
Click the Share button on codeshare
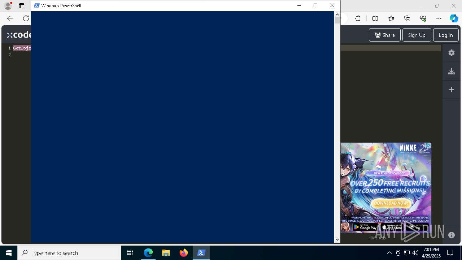(x=384, y=35)
